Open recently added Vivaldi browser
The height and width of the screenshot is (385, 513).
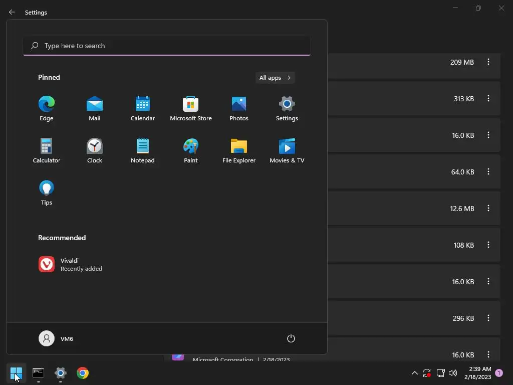pyautogui.click(x=70, y=265)
